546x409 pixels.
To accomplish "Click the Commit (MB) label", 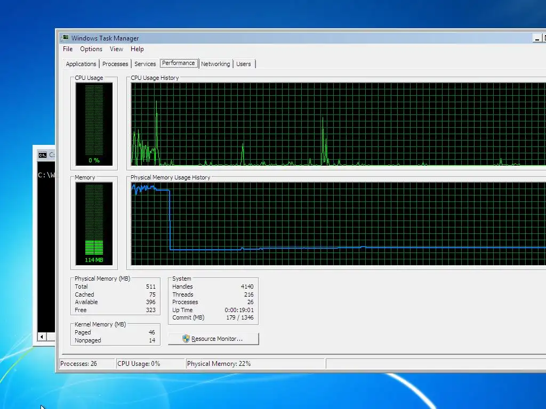I will [x=188, y=317].
